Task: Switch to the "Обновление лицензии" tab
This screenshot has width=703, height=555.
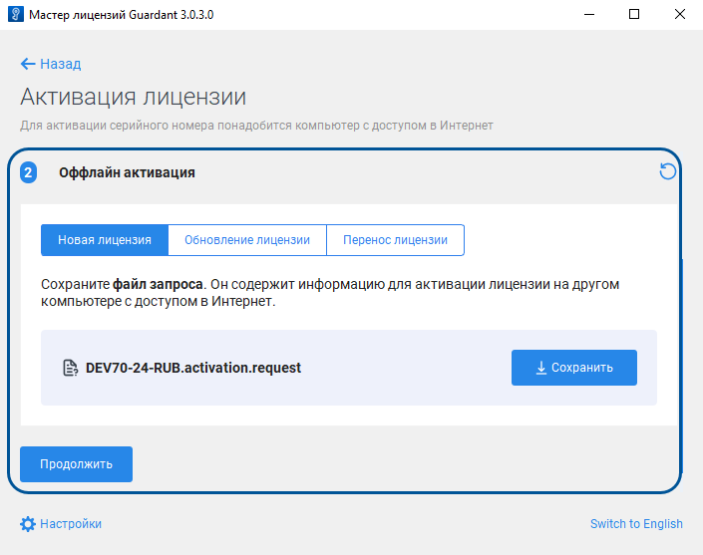Action: pos(247,240)
